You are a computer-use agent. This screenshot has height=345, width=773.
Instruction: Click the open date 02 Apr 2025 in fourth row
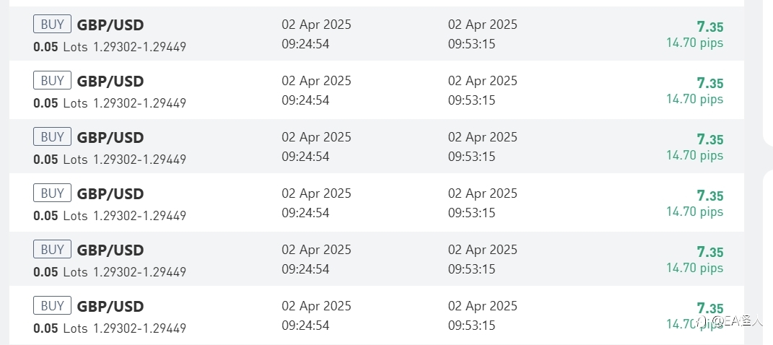click(317, 193)
